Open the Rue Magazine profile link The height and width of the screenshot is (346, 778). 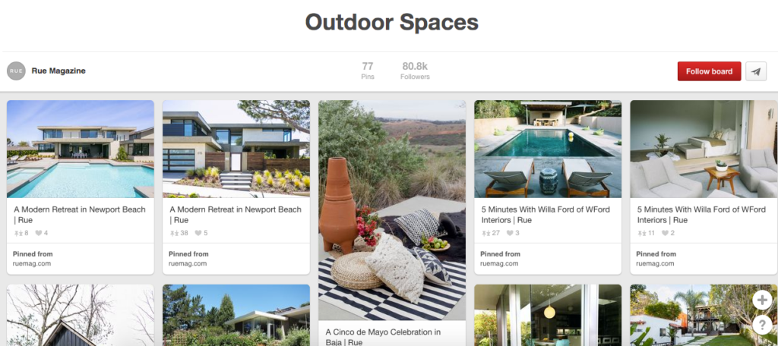[59, 71]
